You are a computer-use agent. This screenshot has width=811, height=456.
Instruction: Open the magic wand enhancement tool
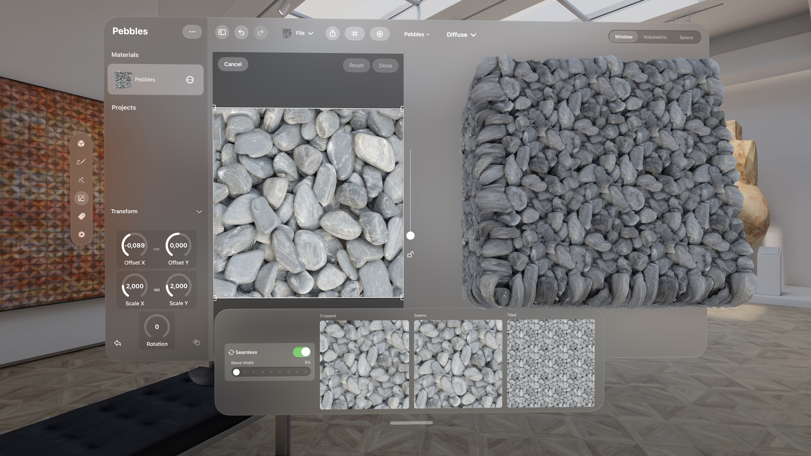coord(82,180)
